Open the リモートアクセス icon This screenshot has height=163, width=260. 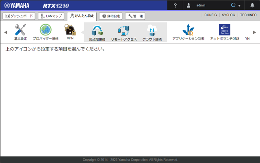[x=124, y=33]
